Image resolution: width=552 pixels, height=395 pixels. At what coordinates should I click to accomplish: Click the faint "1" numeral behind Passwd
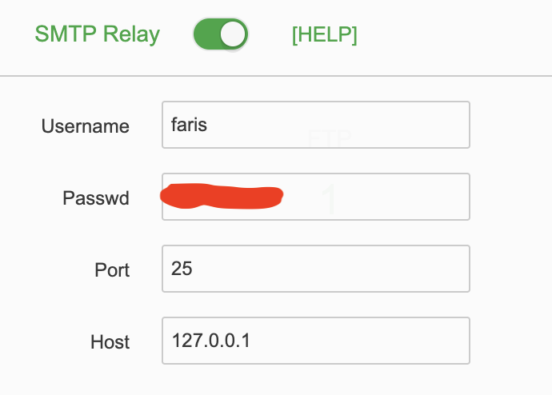329,200
